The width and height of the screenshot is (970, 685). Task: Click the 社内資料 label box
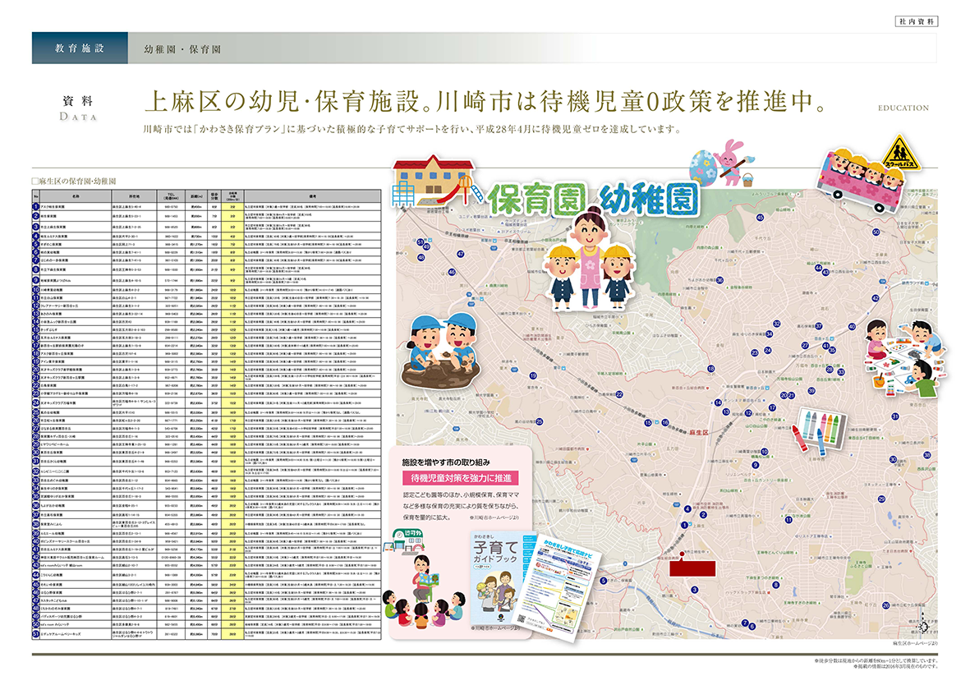tap(916, 21)
